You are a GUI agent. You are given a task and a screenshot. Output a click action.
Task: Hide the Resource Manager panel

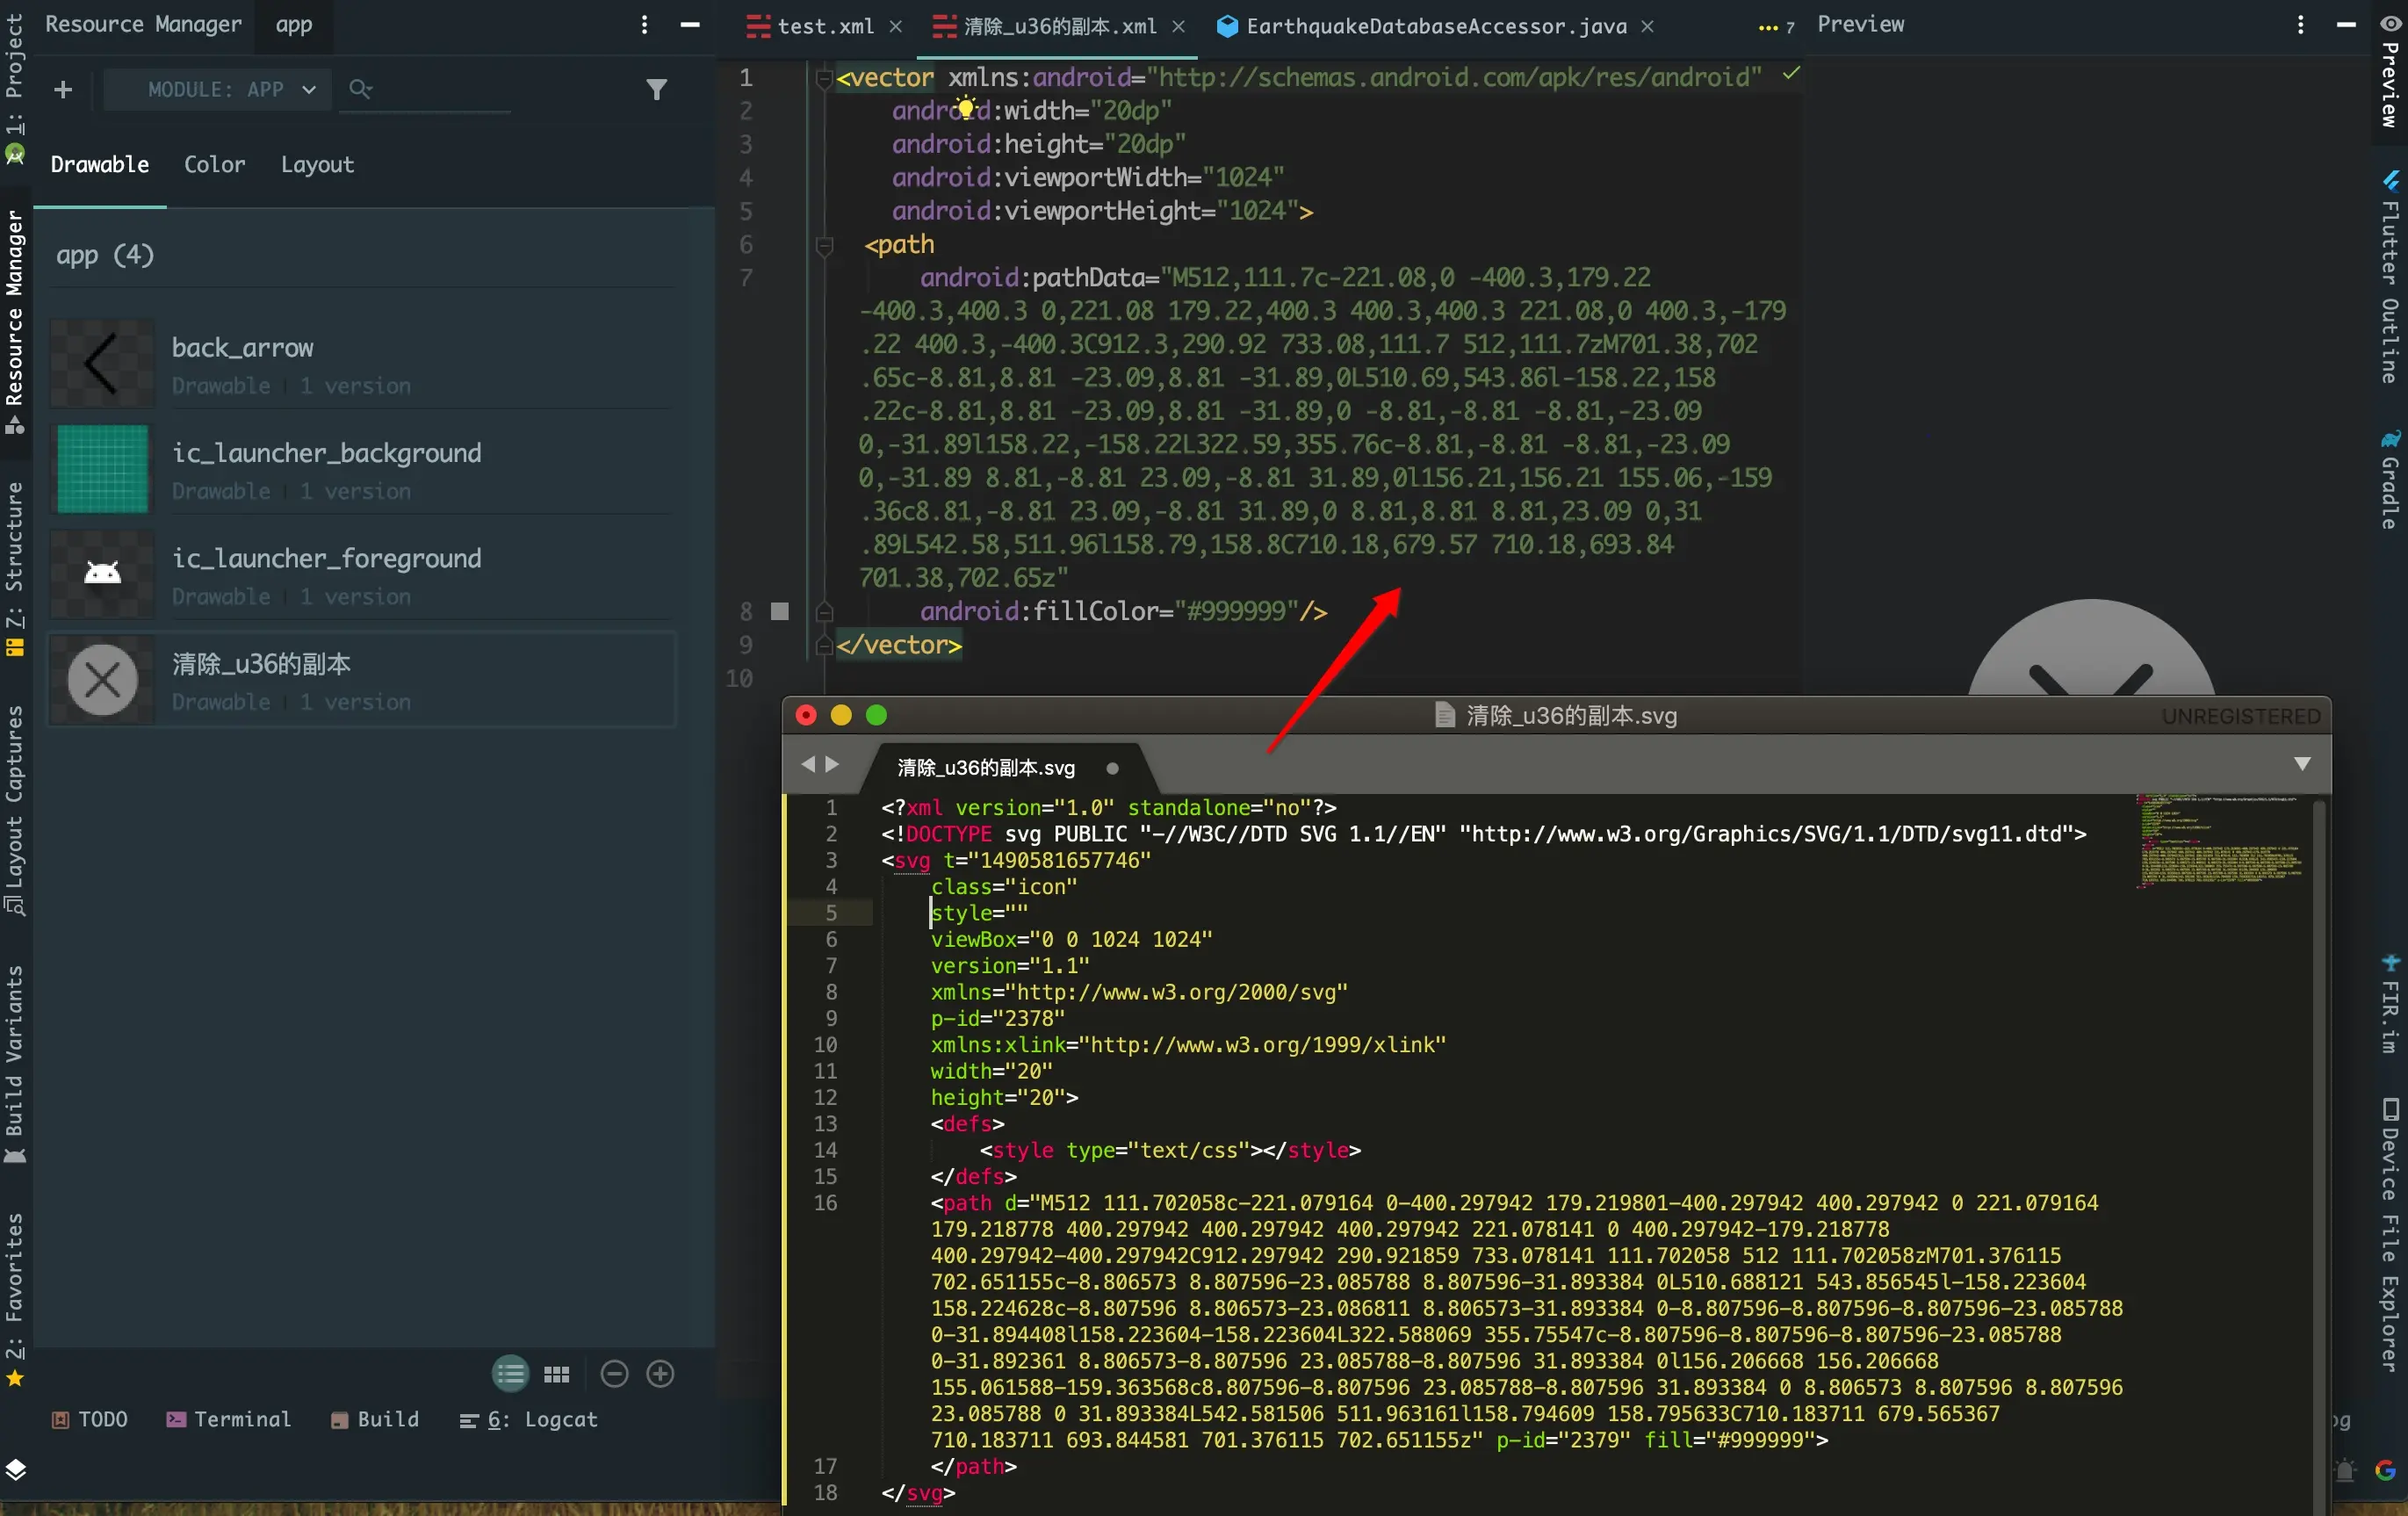(690, 25)
